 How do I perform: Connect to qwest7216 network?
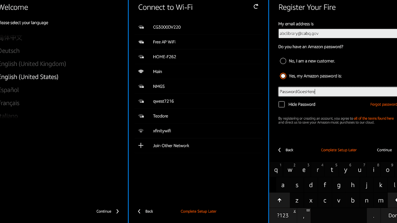pos(198,101)
